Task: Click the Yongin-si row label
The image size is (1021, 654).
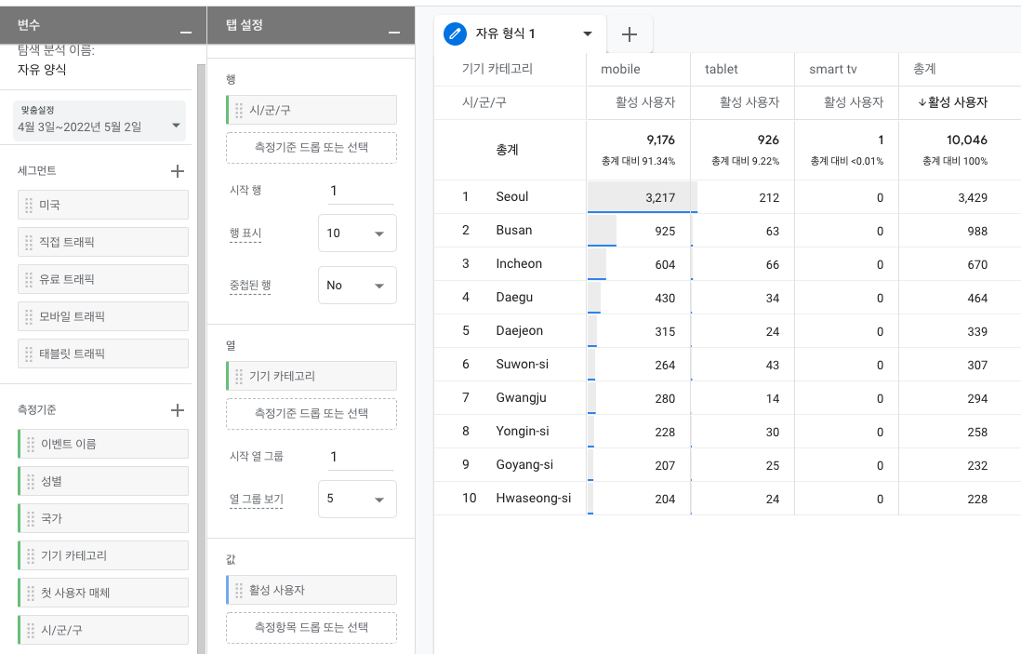Action: click(523, 432)
